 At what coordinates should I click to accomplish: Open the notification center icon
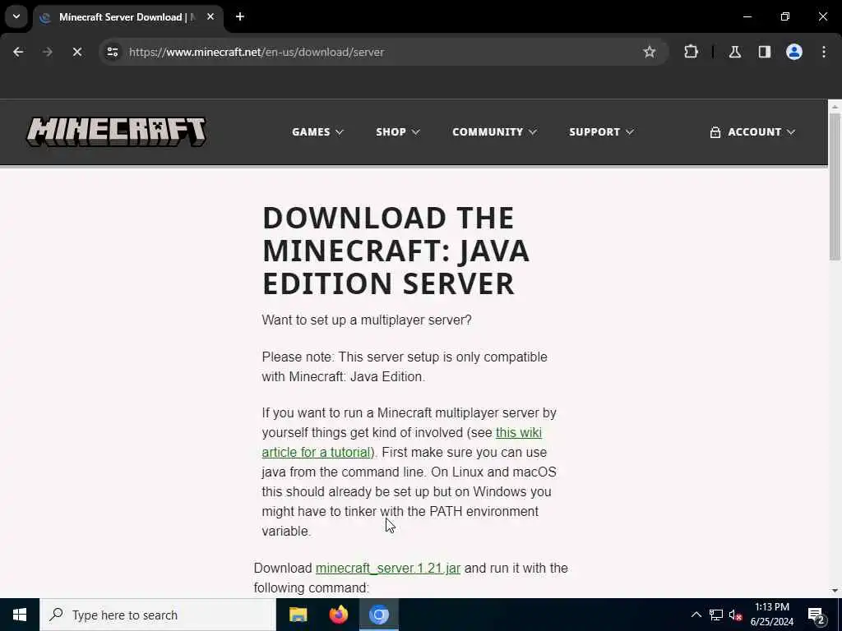[817, 615]
